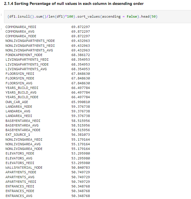Image resolution: width=191 pixels, height=199 pixels.
Task: Select ENTRANCES_MEDI row label
Action: point(20,186)
